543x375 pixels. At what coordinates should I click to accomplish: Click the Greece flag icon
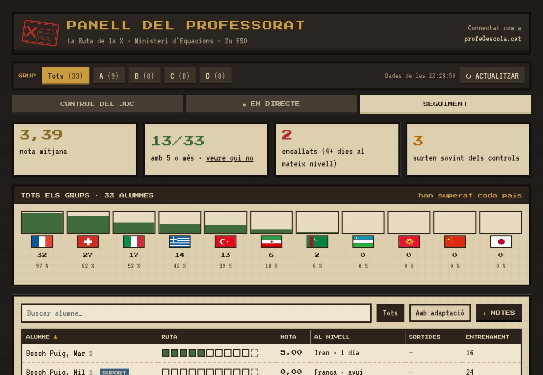point(179,241)
